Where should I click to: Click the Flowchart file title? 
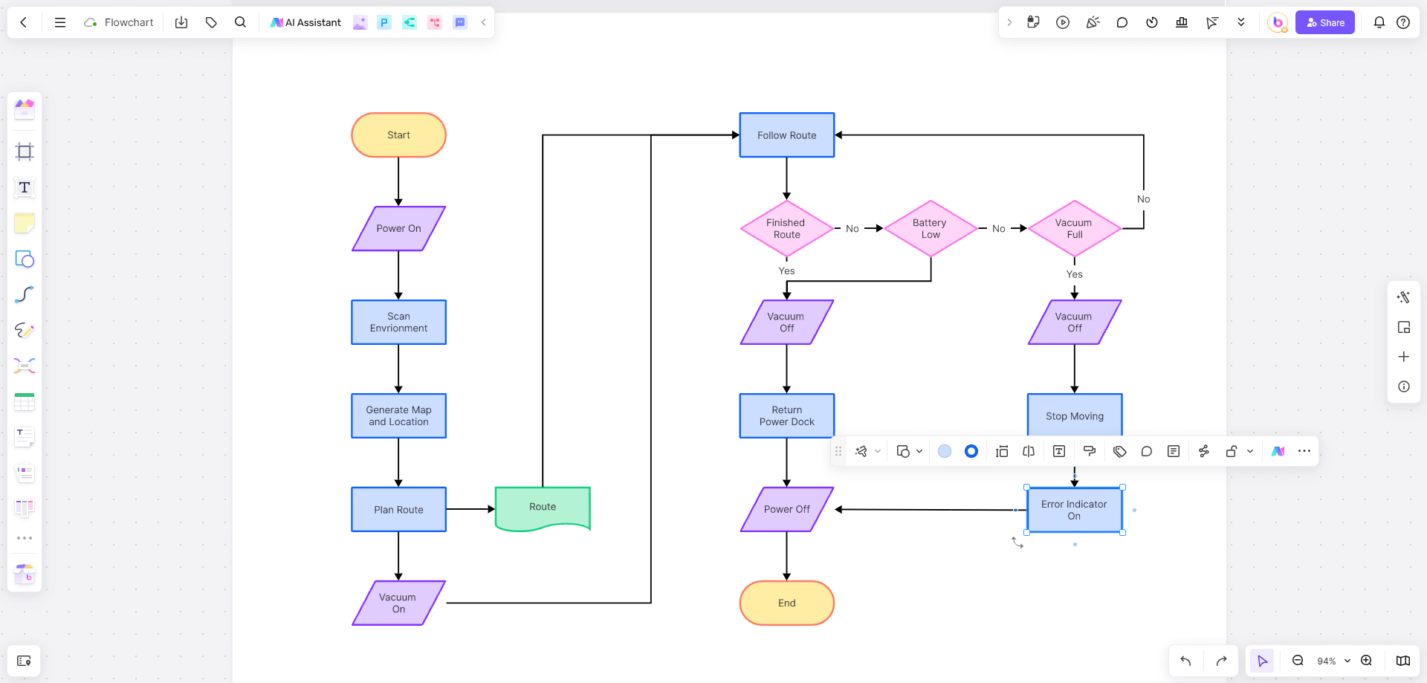129,22
